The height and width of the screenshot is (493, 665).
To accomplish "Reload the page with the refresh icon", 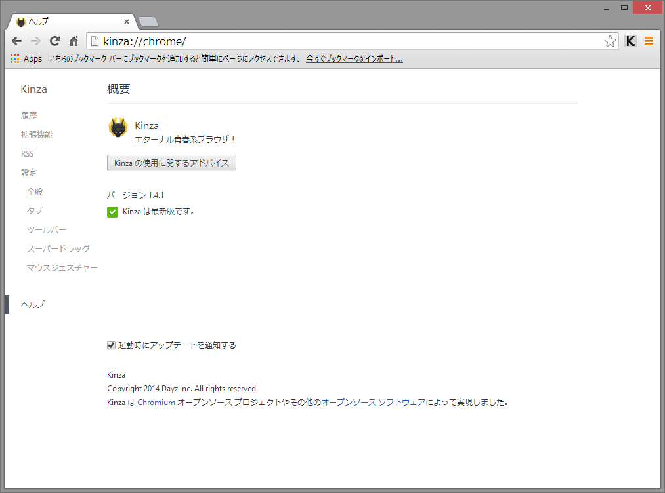I will pyautogui.click(x=54, y=41).
